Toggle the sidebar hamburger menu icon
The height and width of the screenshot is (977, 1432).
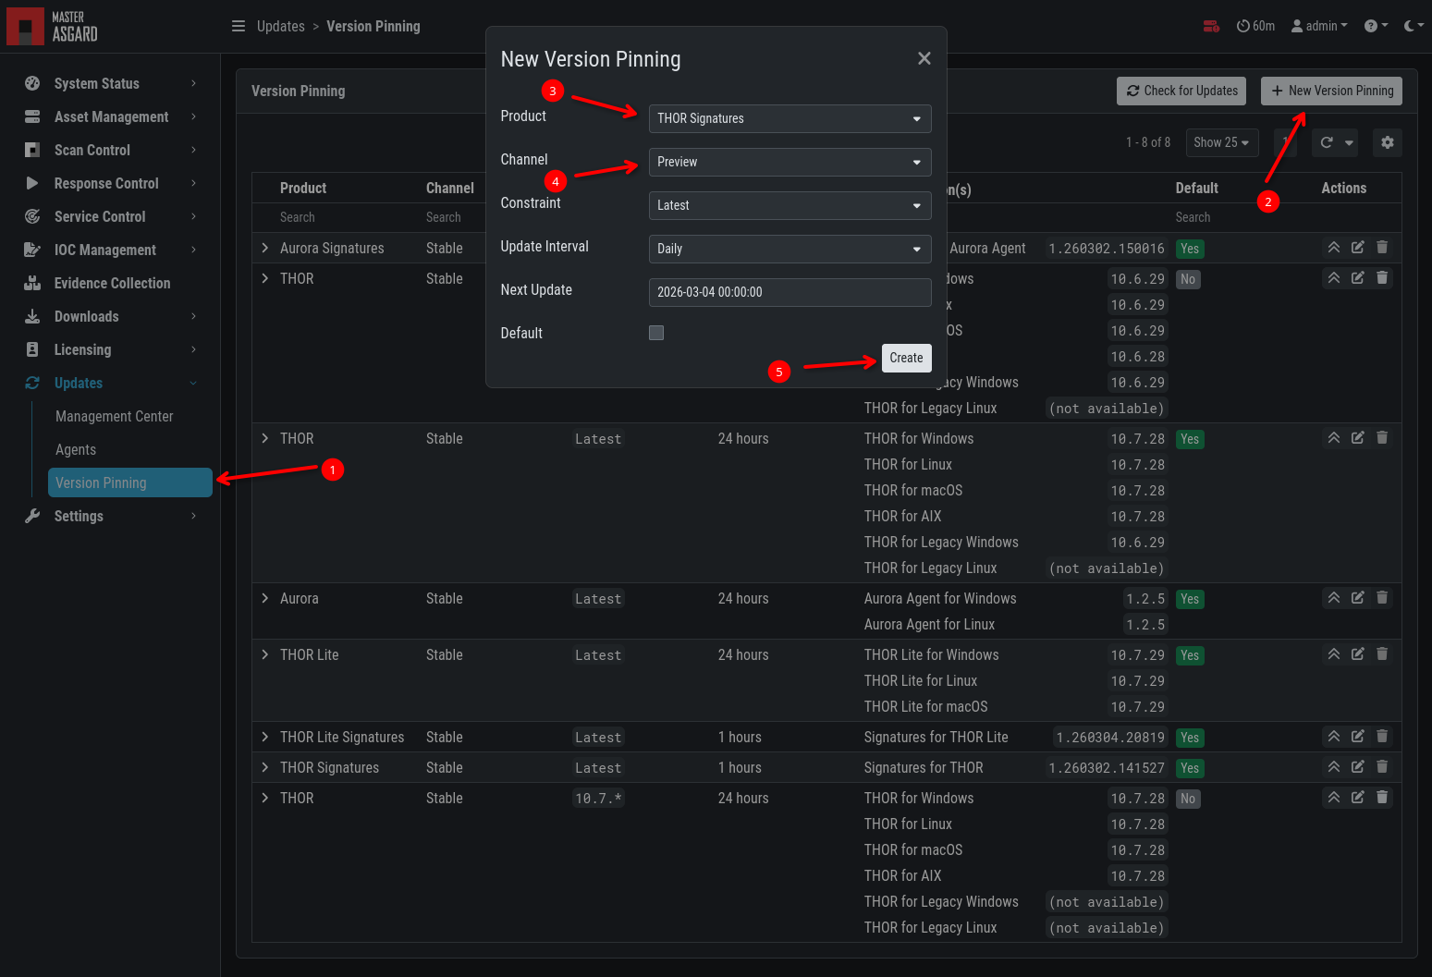tap(239, 26)
